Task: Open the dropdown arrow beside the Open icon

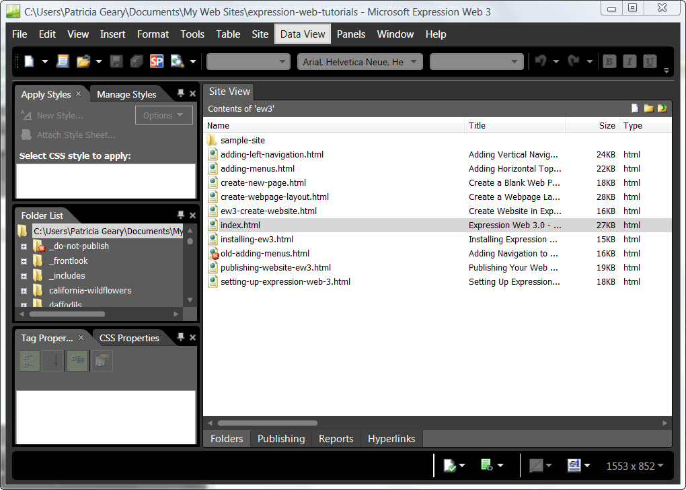Action: point(99,62)
